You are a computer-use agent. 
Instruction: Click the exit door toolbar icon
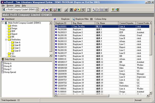[x=117, y=10]
